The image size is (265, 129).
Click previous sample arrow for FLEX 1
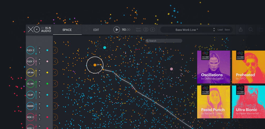tap(55, 61)
